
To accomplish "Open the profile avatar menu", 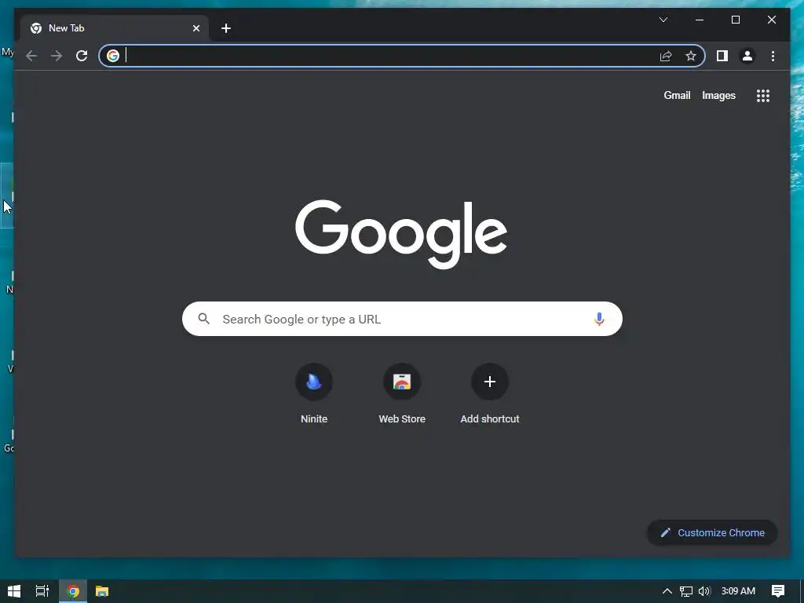I will pyautogui.click(x=747, y=56).
